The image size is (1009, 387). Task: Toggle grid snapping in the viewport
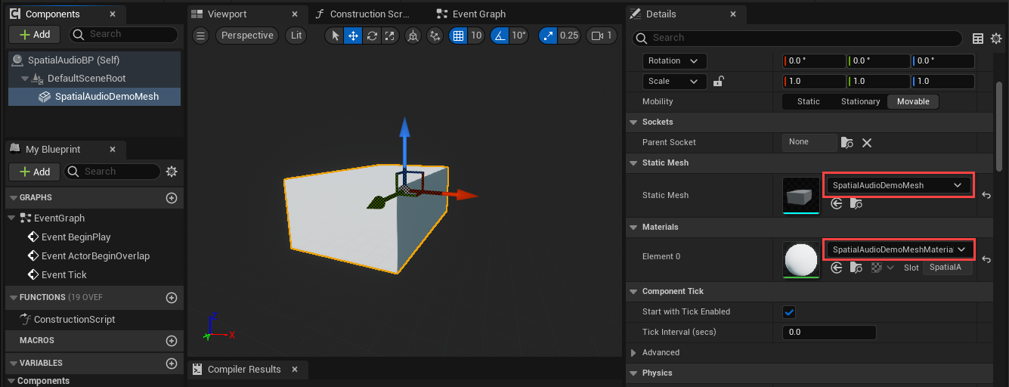(x=457, y=36)
